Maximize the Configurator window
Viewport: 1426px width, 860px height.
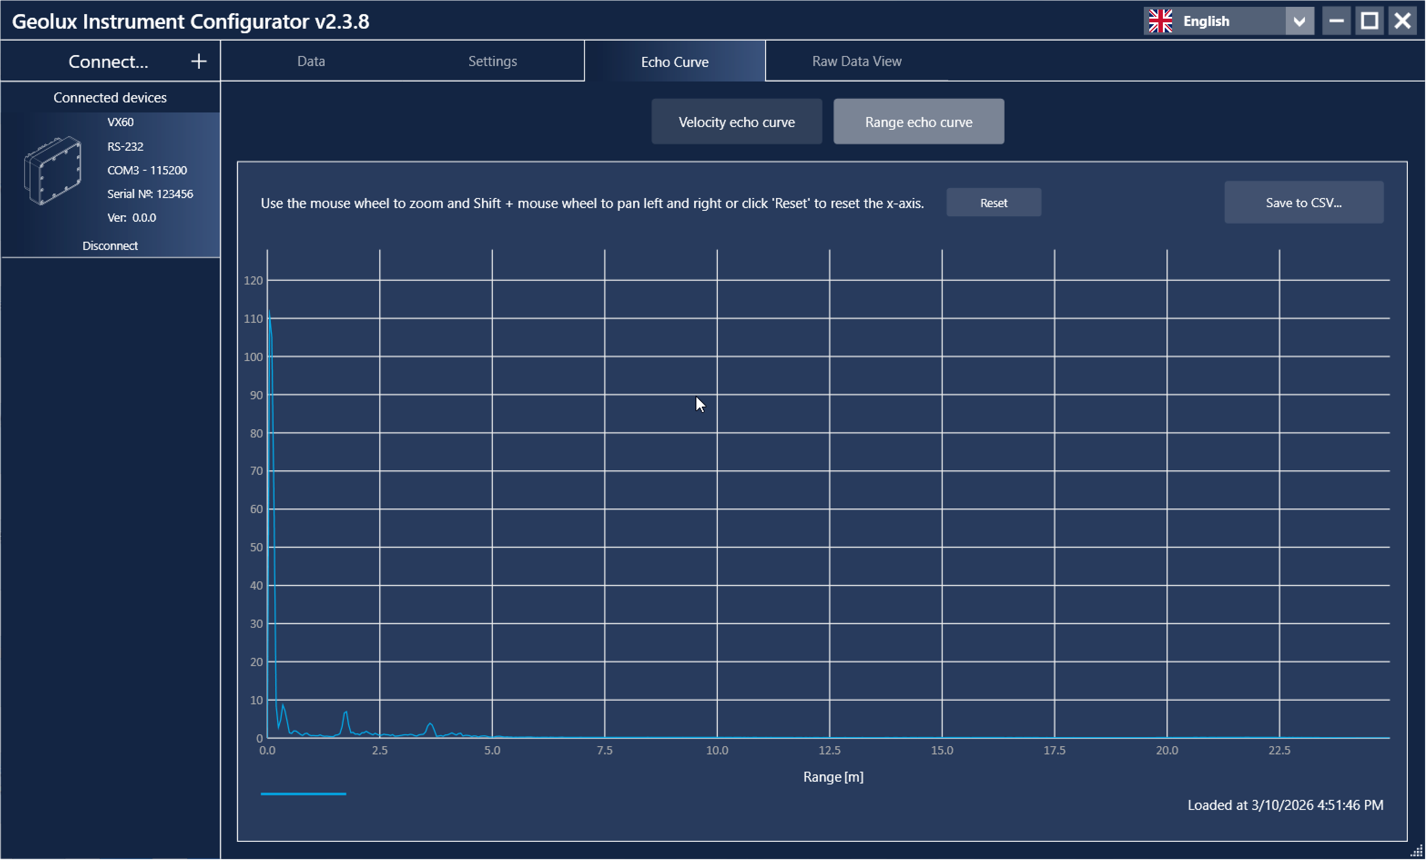click(x=1369, y=21)
